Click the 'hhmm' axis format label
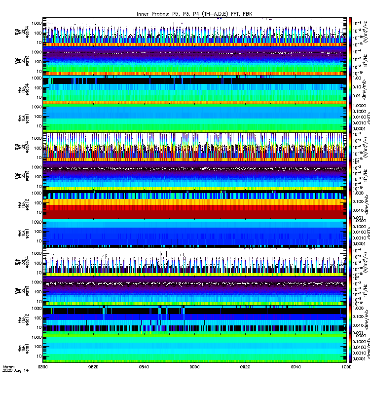This screenshot has width=370, height=395. [8, 367]
